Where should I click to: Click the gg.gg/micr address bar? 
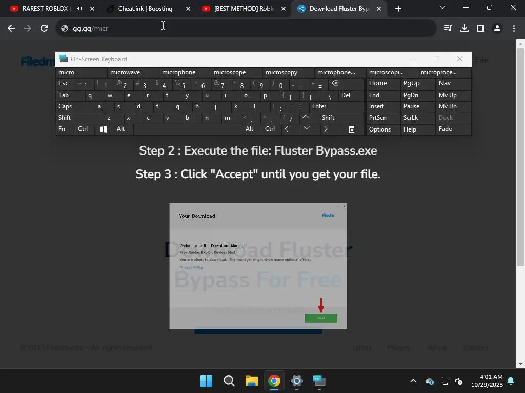[246, 29]
